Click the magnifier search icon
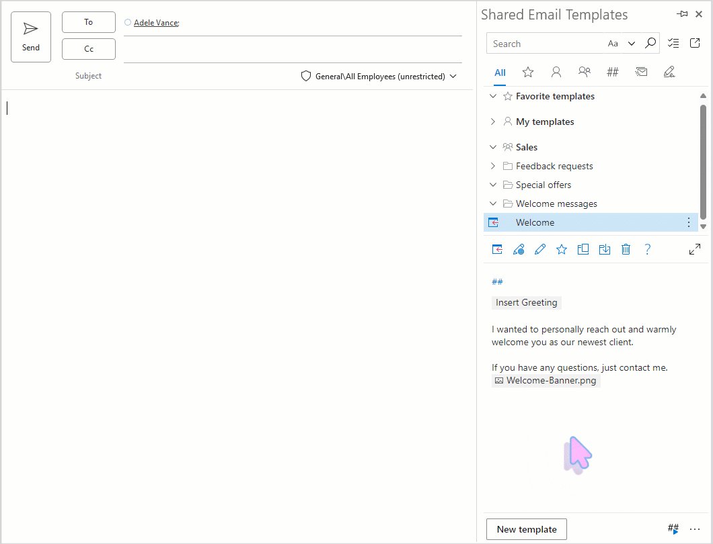 [x=650, y=43]
